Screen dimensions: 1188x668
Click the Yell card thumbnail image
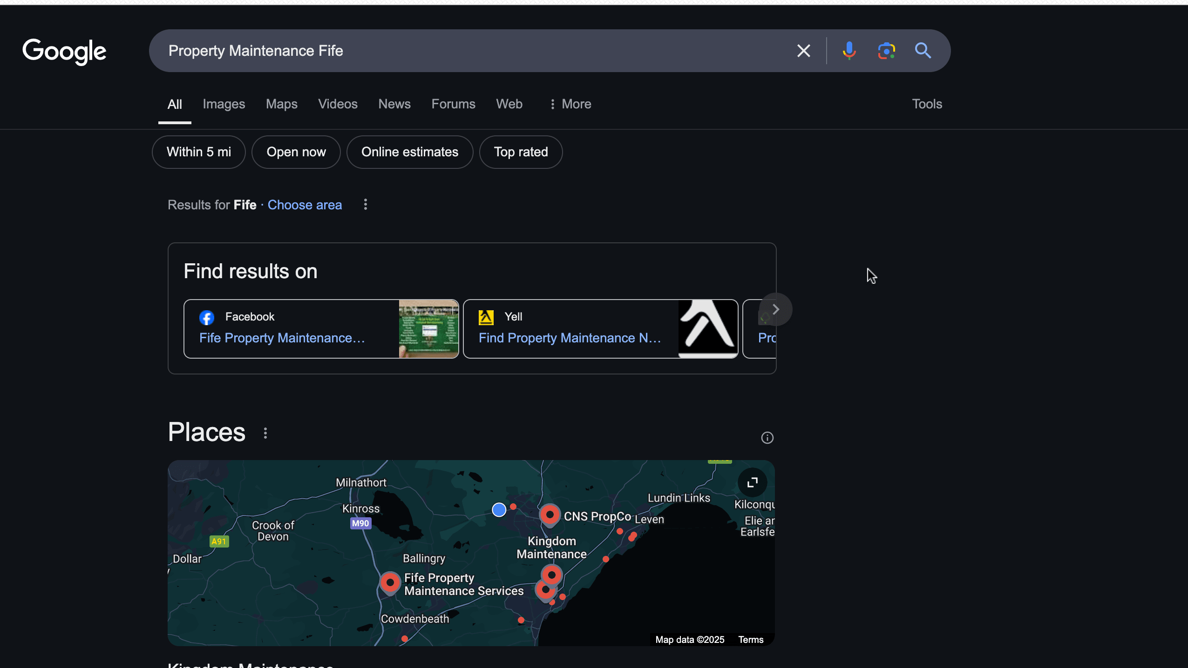click(708, 329)
